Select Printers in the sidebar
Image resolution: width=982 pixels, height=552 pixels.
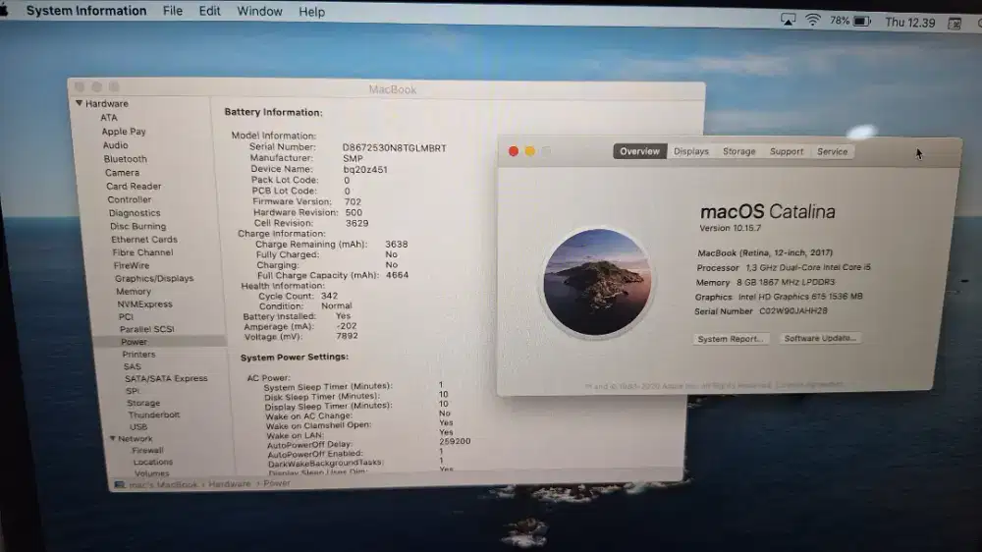coord(139,354)
